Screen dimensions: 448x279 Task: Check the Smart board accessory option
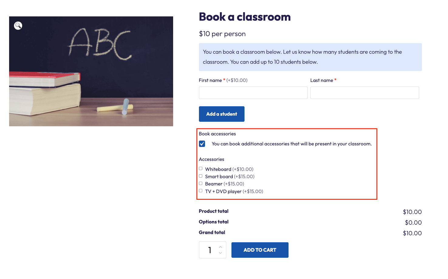(x=200, y=176)
